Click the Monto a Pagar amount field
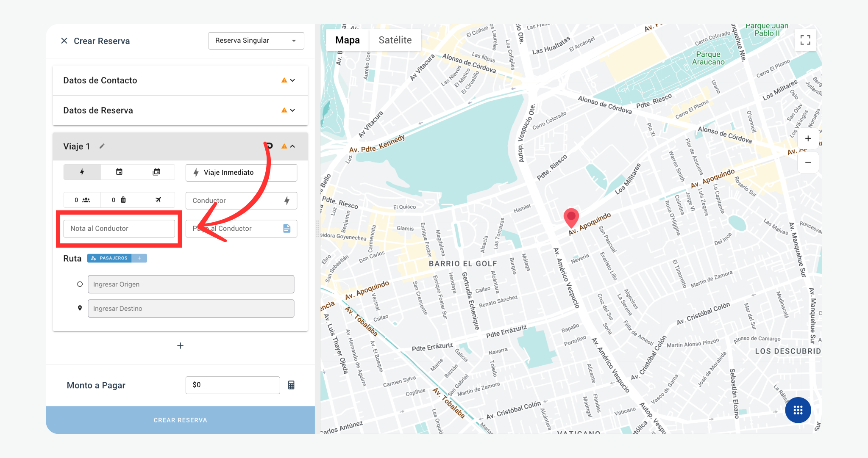Image resolution: width=868 pixels, height=458 pixels. tap(233, 385)
